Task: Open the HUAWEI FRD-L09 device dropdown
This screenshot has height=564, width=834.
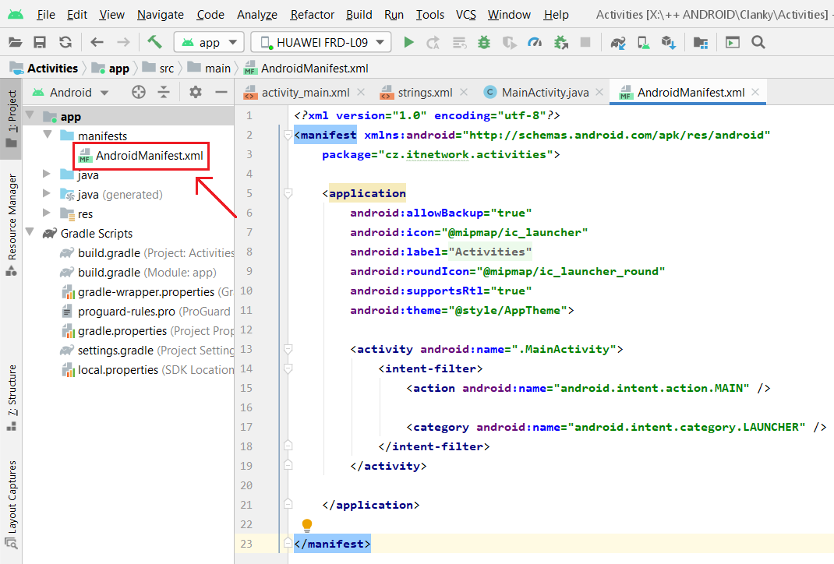Action: 320,42
